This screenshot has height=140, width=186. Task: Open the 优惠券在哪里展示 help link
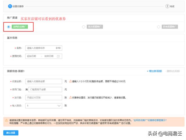(x=150, y=120)
